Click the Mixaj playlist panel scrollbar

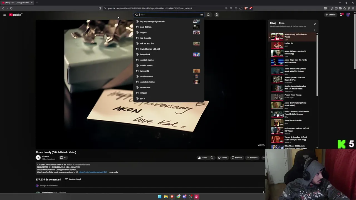tap(317, 65)
